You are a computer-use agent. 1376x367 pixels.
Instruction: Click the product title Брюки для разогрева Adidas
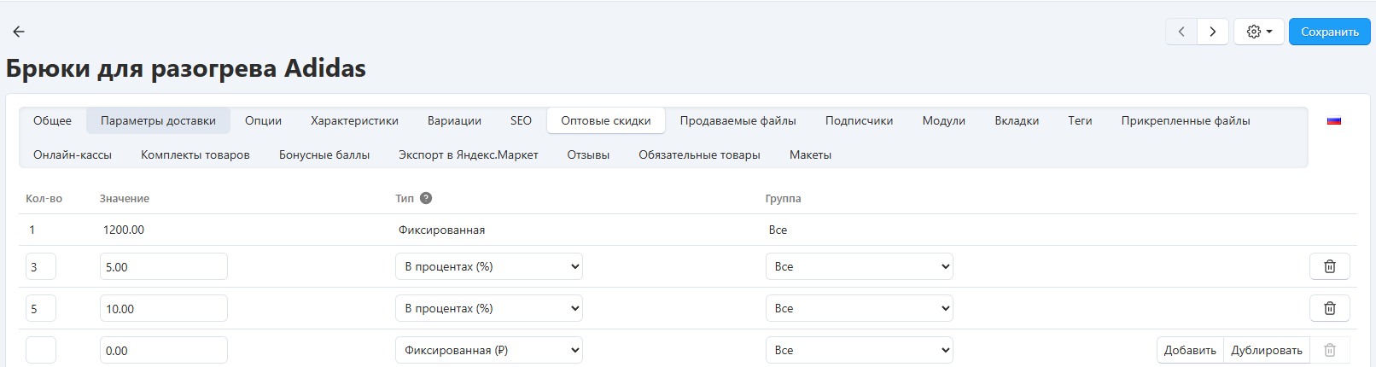[x=186, y=68]
